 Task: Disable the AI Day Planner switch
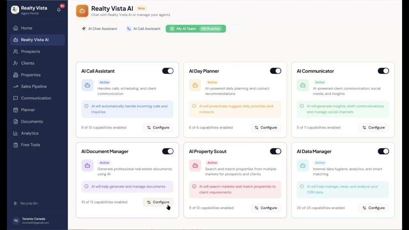(x=275, y=71)
